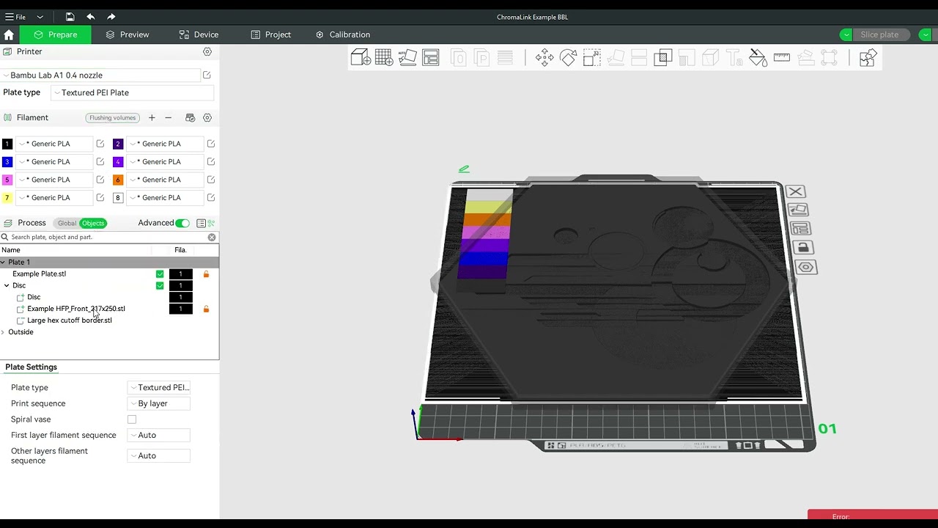Toggle the Advanced mode switch
This screenshot has height=528, width=938.
coord(182,223)
